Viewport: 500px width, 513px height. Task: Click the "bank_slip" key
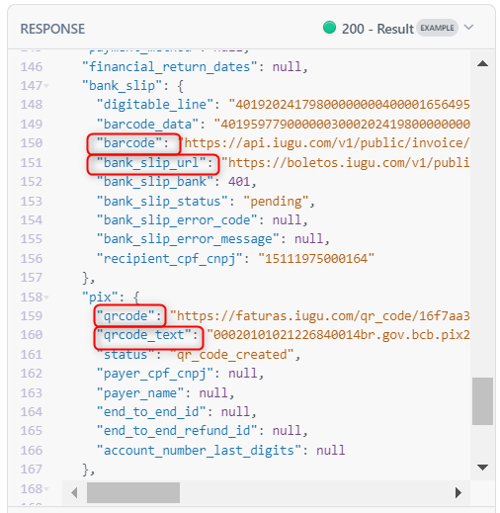point(122,86)
